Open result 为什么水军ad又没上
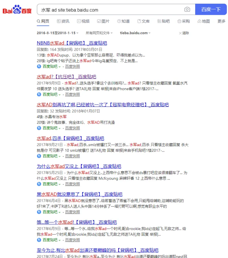Screen dimensions: 228x258 (79, 166)
